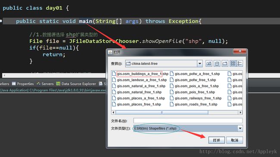Click the 文件名 input field
Image resolution: width=280 pixels, height=157 pixels.
pos(188,120)
